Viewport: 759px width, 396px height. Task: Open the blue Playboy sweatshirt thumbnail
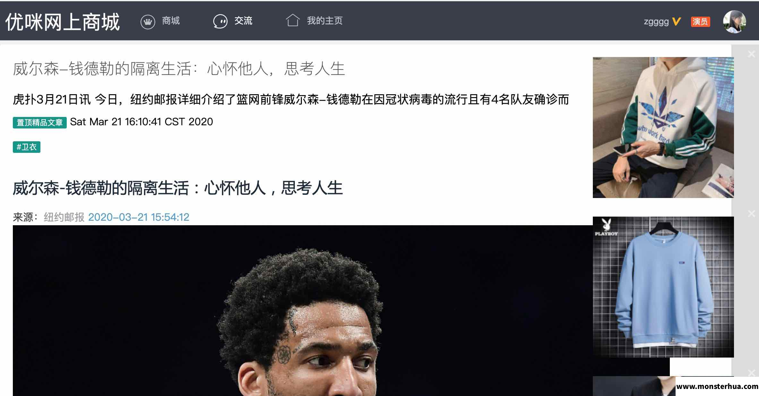pos(663,287)
